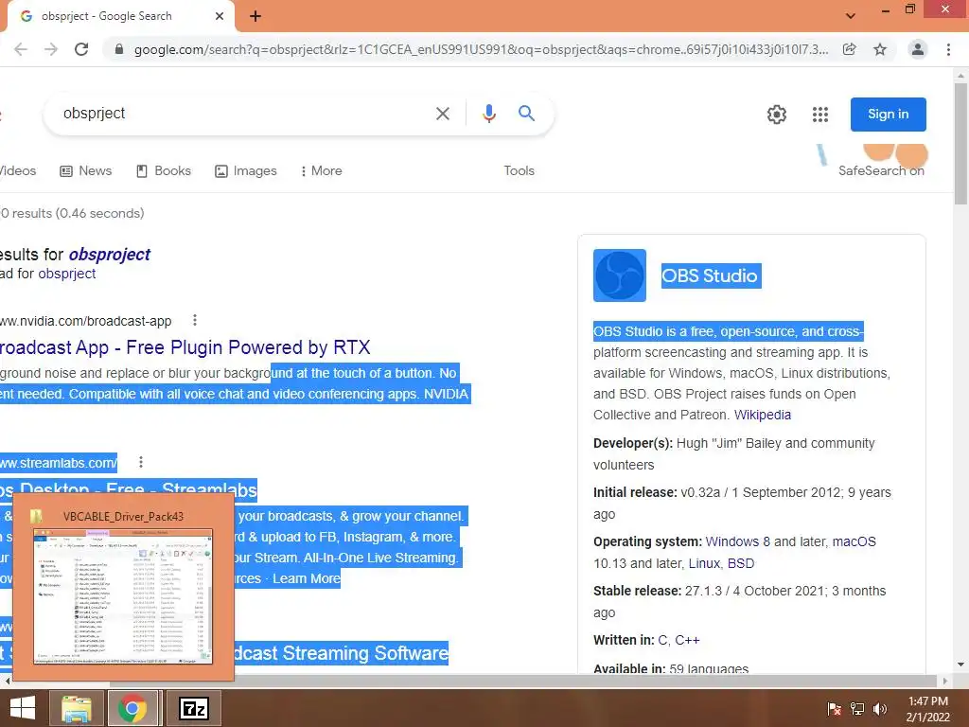The width and height of the screenshot is (969, 727).
Task: Open the macOS operating system link
Action: [x=854, y=541]
